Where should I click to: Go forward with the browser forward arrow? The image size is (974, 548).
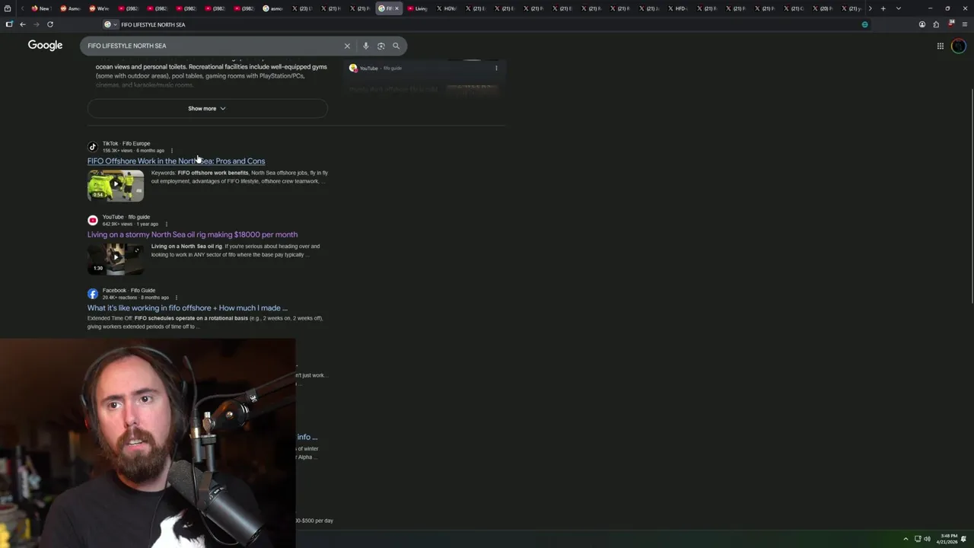tap(36, 24)
